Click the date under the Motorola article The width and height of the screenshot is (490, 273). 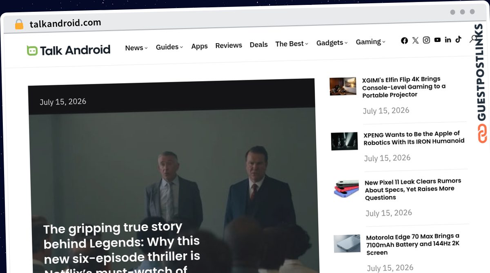click(390, 268)
